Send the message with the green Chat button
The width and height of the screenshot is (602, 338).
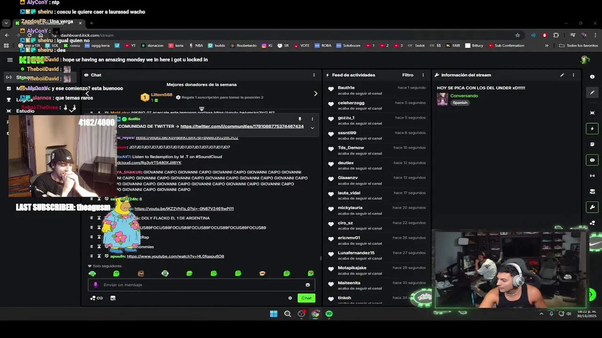tap(307, 298)
